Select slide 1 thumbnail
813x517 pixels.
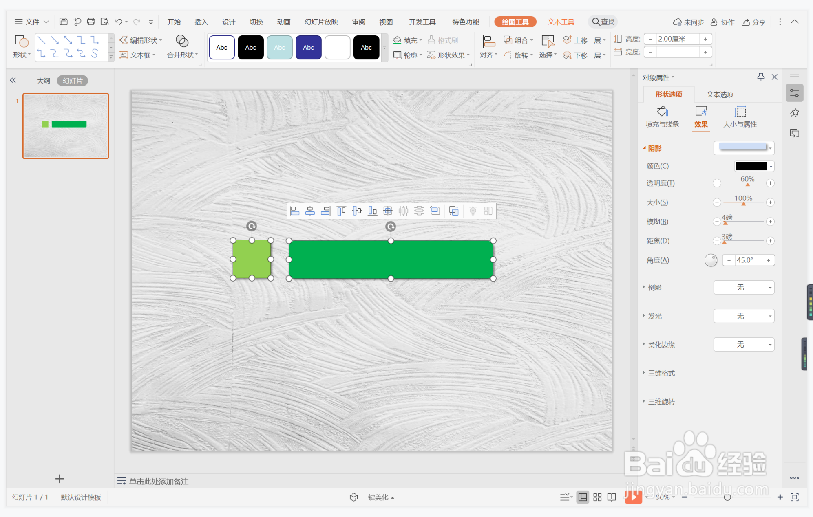point(66,126)
